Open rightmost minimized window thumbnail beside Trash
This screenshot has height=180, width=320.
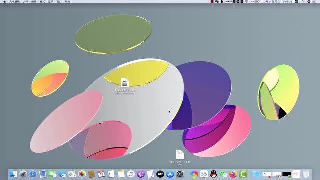pyautogui.click(x=296, y=174)
